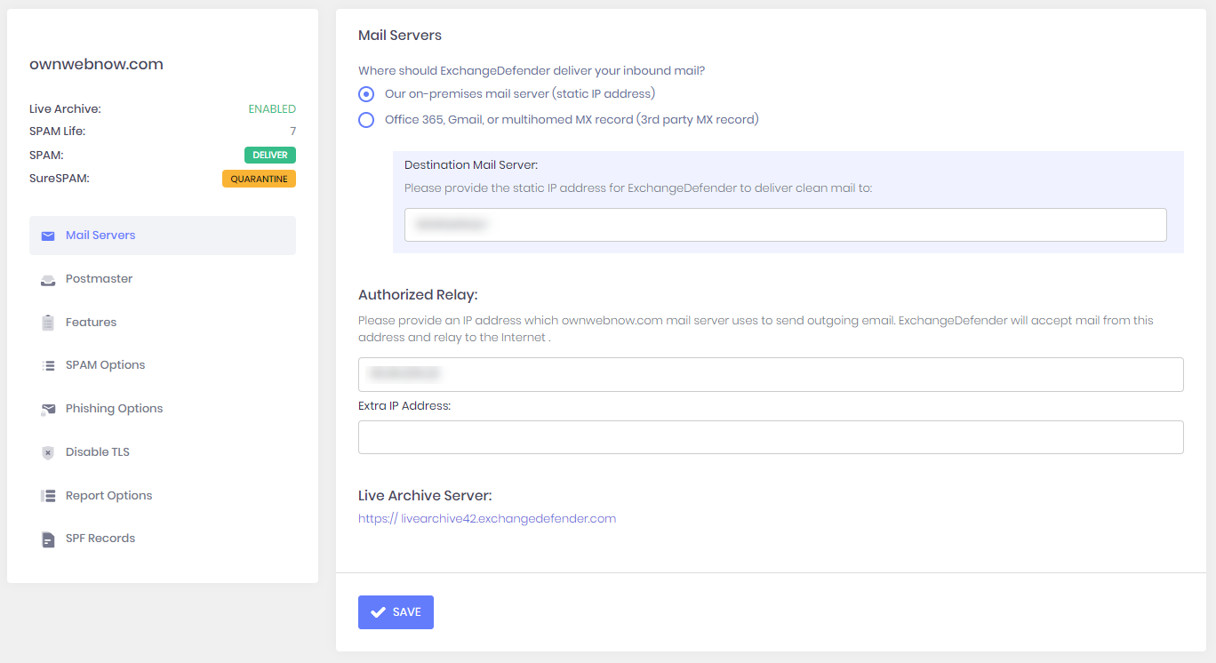Click the Report Options list icon
The height and width of the screenshot is (663, 1216).
coord(48,496)
